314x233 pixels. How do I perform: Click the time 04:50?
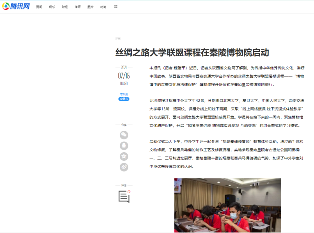[124, 84]
